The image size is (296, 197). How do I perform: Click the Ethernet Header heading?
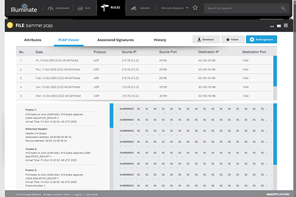point(37,129)
